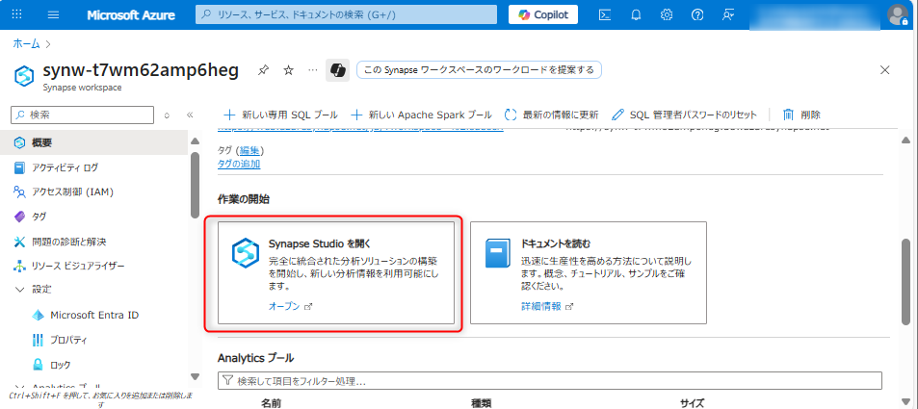Open the more options ellipsis by the title

point(313,71)
